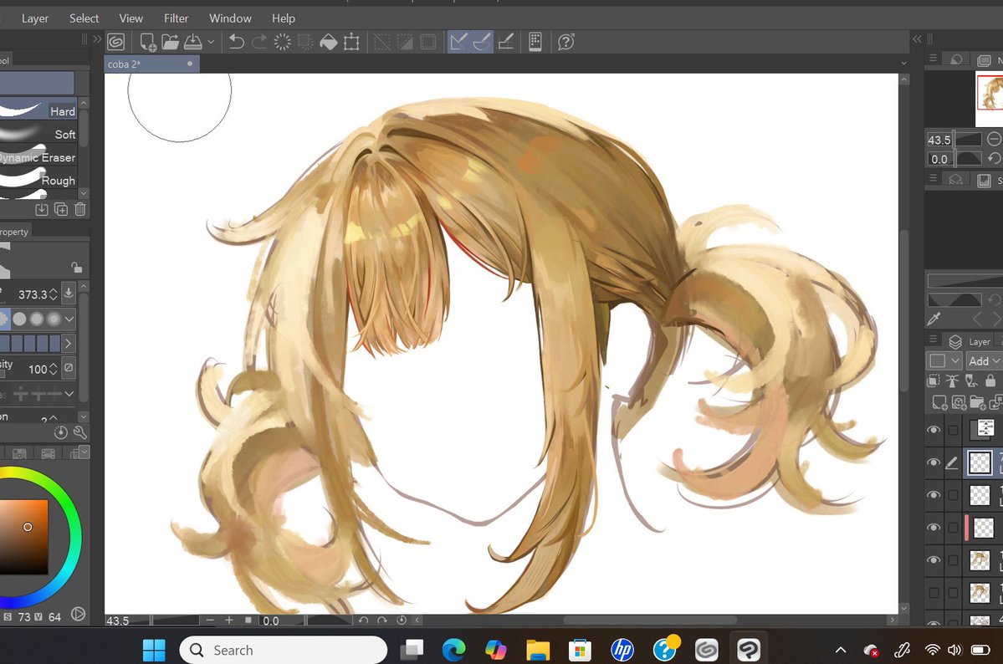Collapse the right panel dock arrows
Image resolution: width=1003 pixels, height=664 pixels.
click(918, 39)
